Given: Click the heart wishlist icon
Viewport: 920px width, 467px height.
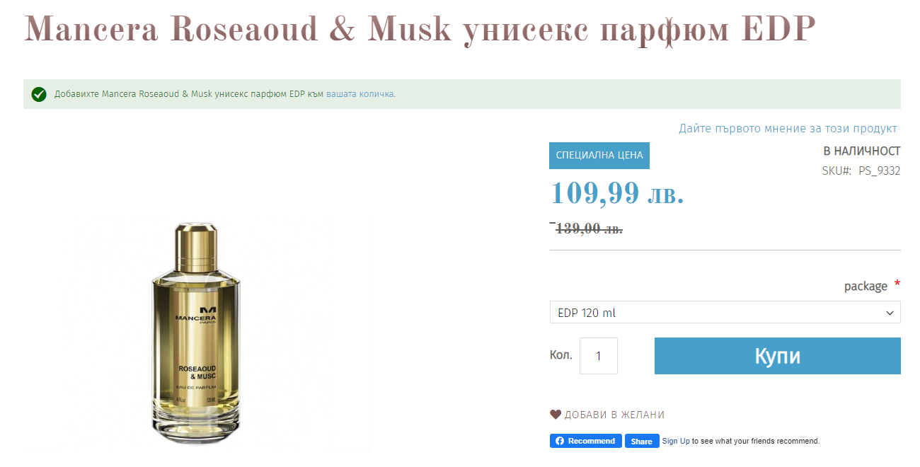Looking at the screenshot, I should pyautogui.click(x=556, y=415).
